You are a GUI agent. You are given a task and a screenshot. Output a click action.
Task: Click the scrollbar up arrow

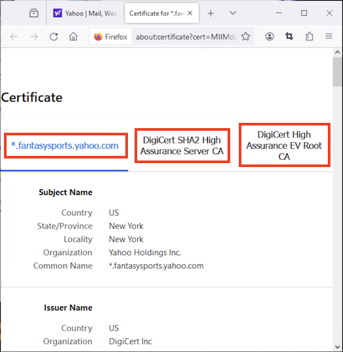click(338, 53)
